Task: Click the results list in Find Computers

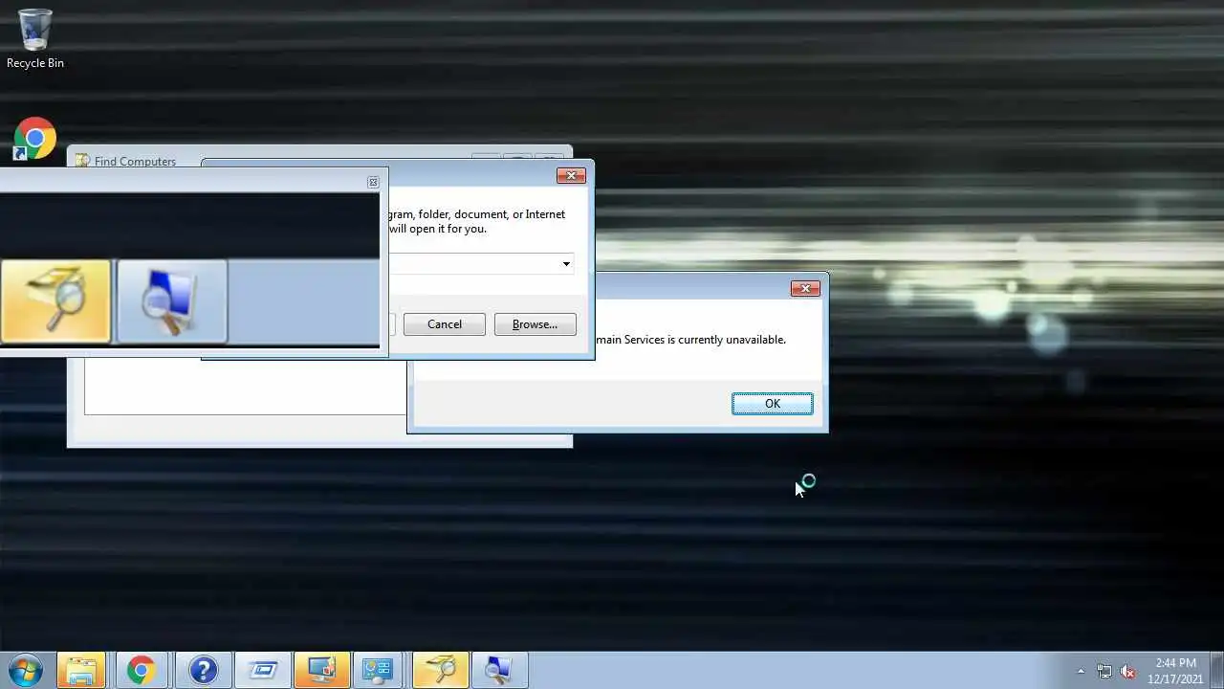Action: click(246, 387)
